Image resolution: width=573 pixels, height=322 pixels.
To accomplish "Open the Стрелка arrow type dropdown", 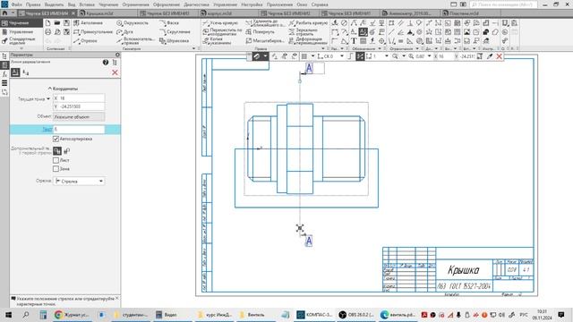I will 80,181.
